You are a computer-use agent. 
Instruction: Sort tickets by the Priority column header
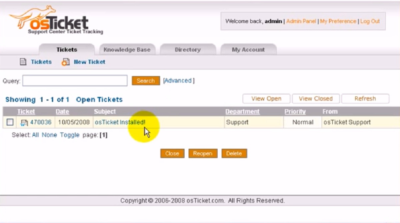pos(295,112)
